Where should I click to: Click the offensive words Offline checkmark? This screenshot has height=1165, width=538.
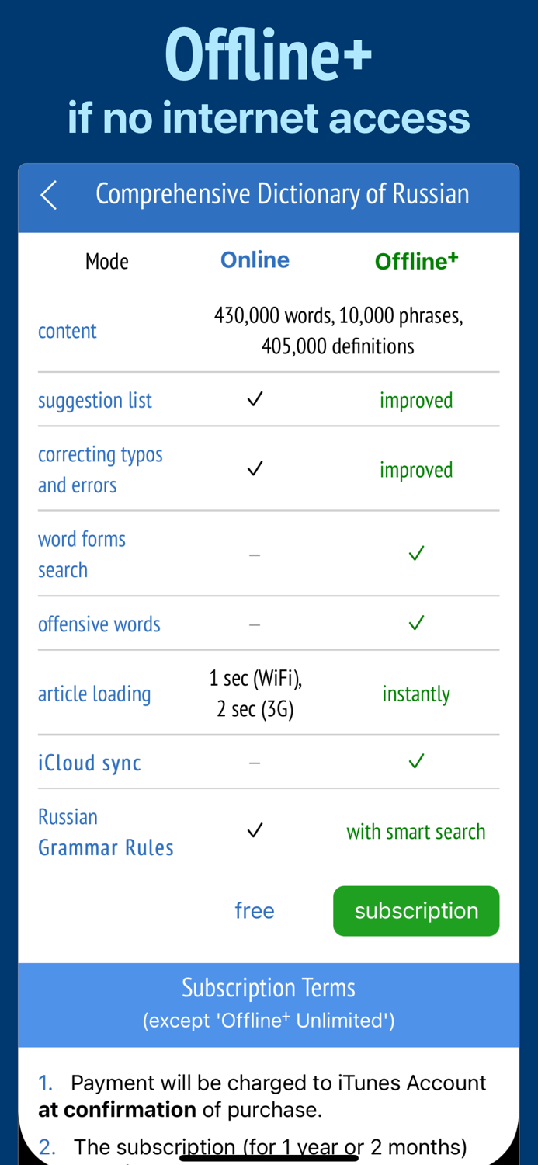416,623
